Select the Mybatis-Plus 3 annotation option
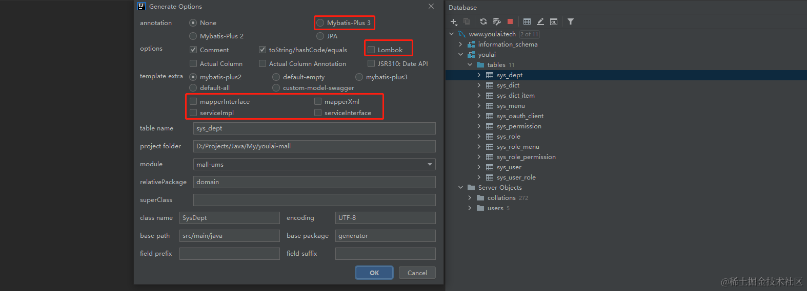807x291 pixels. 320,23
